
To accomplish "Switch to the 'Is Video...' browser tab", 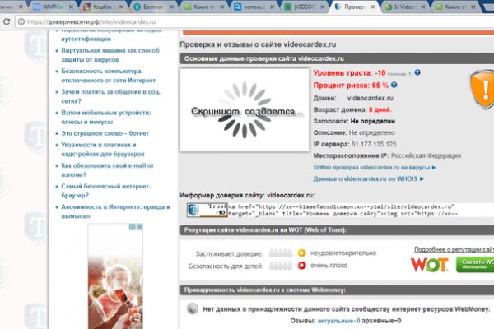I will [x=408, y=6].
